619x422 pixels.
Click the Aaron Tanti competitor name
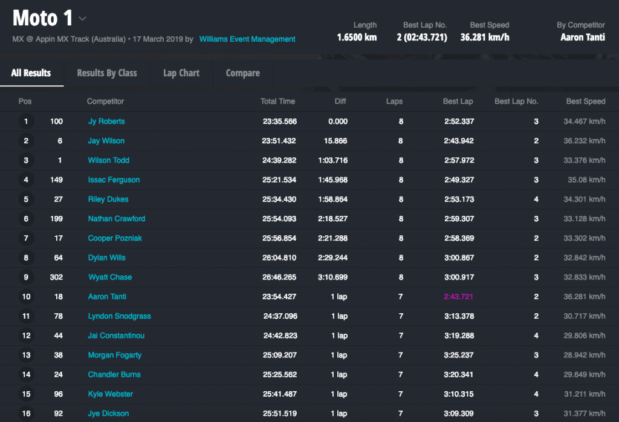pos(107,297)
